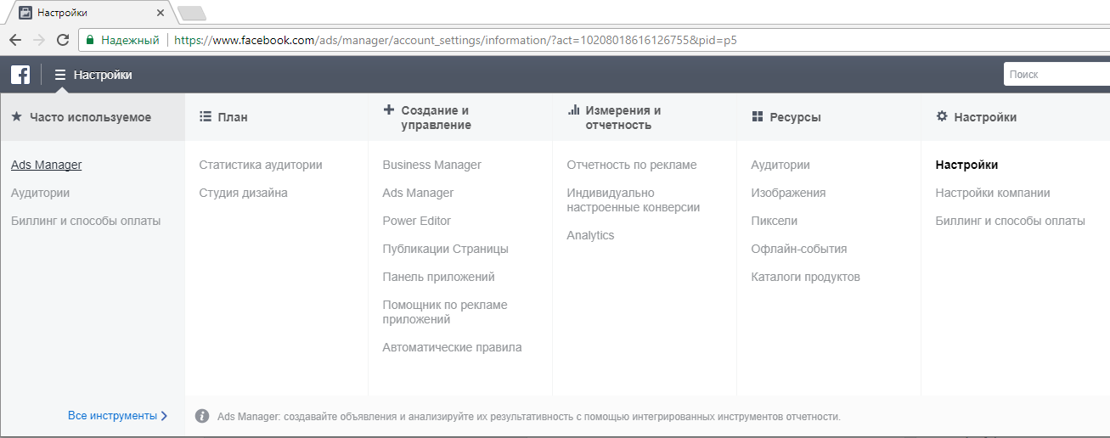
Task: Select the Настройки browser tab
Action: coord(89,13)
